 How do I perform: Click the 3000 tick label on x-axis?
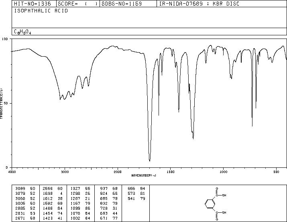point(65,172)
